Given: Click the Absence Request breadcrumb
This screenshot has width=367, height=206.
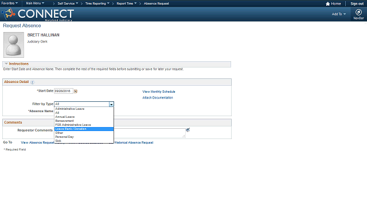Looking at the screenshot, I should (x=156, y=3).
